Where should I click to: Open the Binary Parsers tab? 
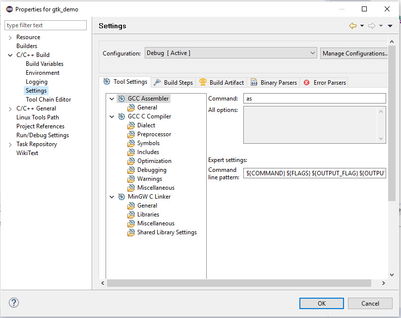tap(274, 82)
